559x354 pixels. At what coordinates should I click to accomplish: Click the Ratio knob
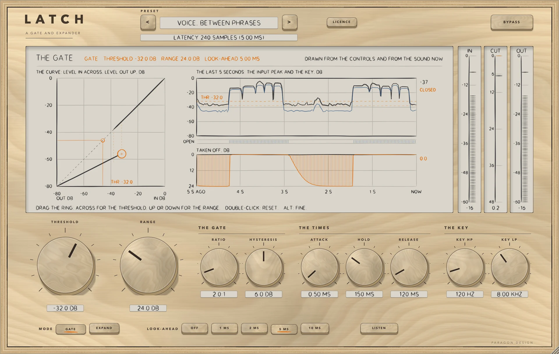219,267
